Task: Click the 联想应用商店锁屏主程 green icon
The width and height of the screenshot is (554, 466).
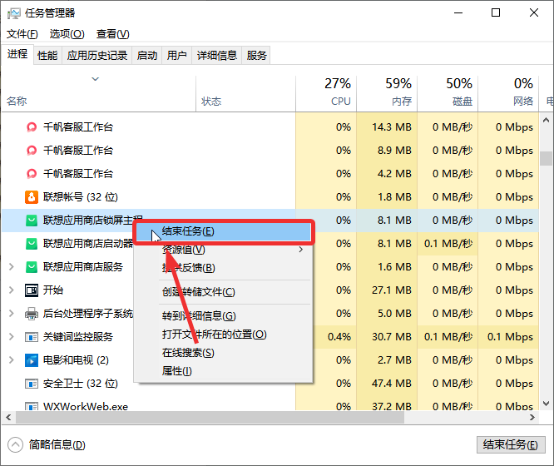Action: click(x=32, y=221)
